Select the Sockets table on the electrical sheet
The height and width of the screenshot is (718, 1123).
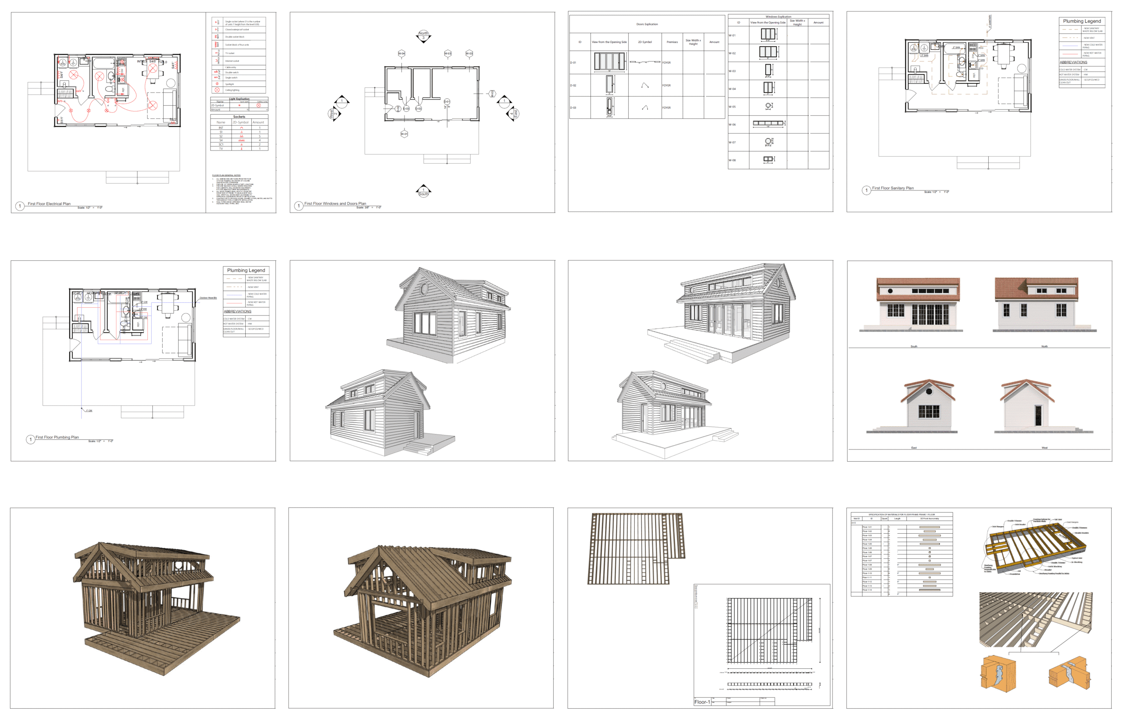tap(239, 133)
